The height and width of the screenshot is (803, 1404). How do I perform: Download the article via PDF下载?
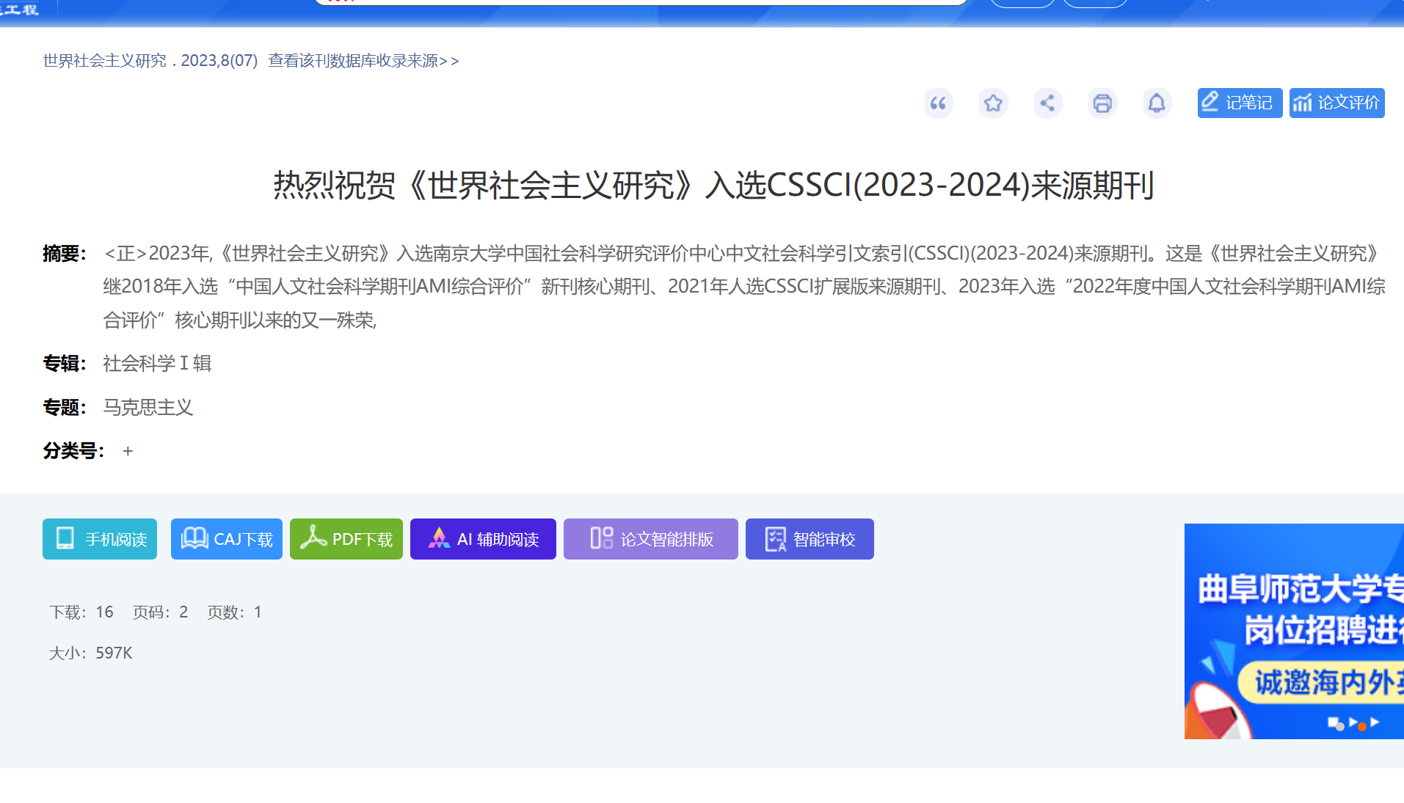(x=346, y=539)
